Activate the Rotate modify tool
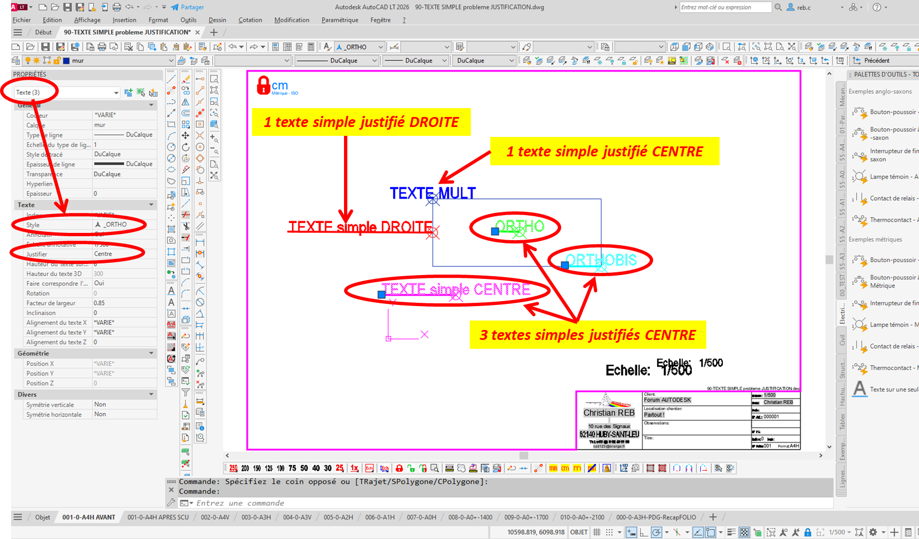This screenshot has width=919, height=539. (186, 147)
